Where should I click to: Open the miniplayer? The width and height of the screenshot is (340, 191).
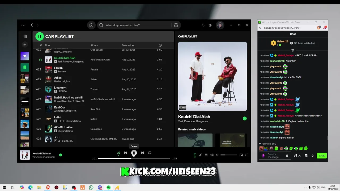(x=241, y=155)
